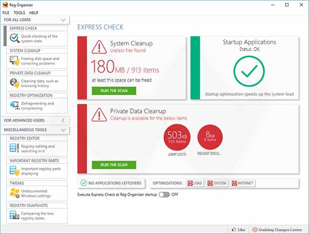Image resolution: width=309 pixels, height=234 pixels.
Task: Open the Undoing Changes Center
Action: pos(277,230)
